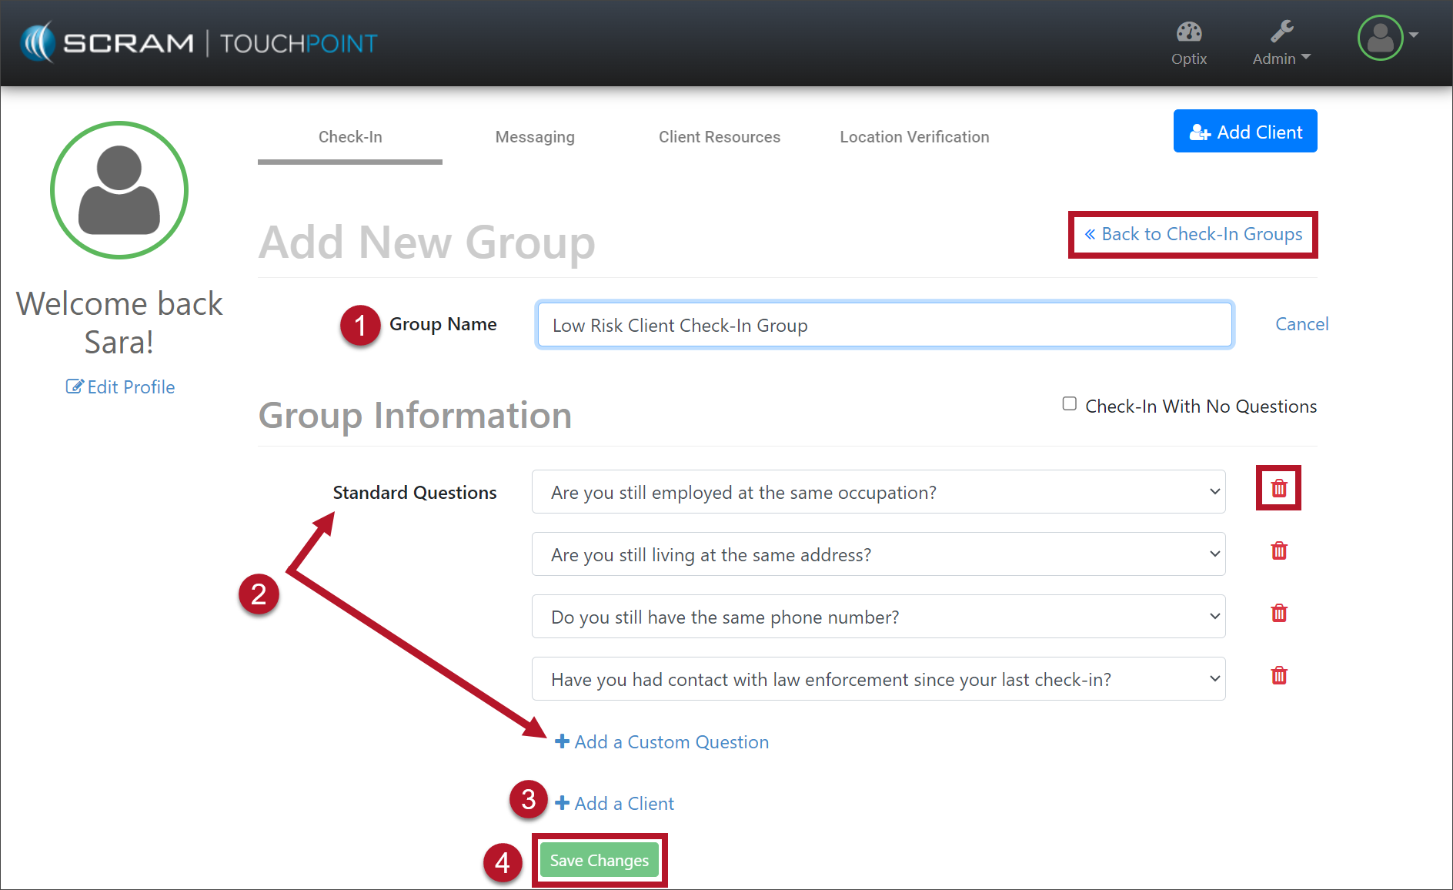This screenshot has width=1453, height=890.
Task: Expand the same address question dropdown
Action: [877, 554]
